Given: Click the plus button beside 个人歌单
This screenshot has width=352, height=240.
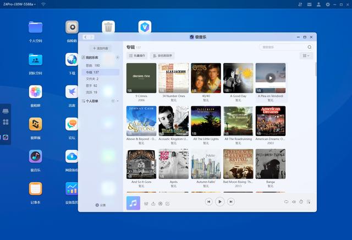Looking at the screenshot, I should [x=113, y=101].
